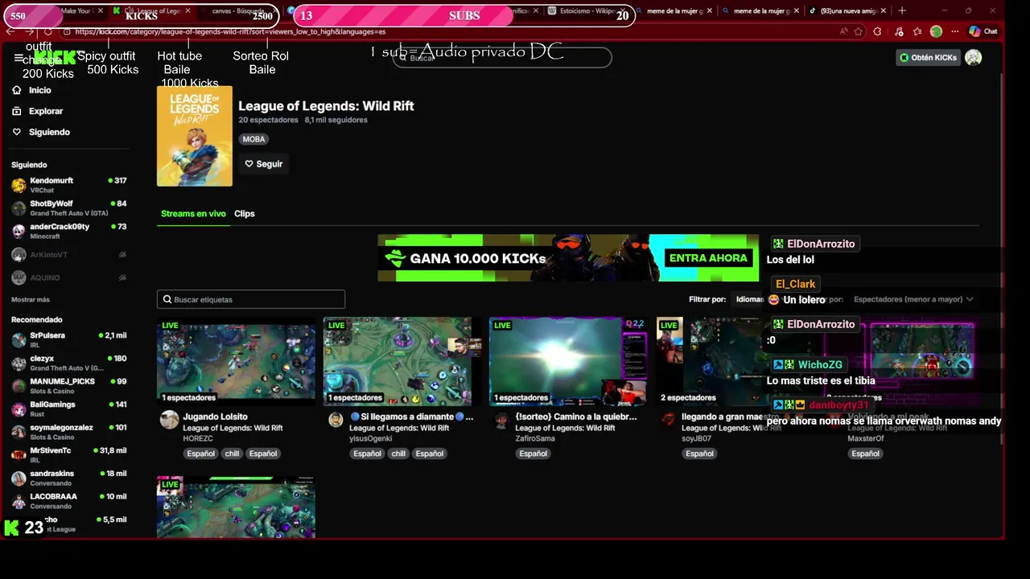1030x579 pixels.
Task: Click Español tag under ZafiroSama stream
Action: click(x=533, y=454)
